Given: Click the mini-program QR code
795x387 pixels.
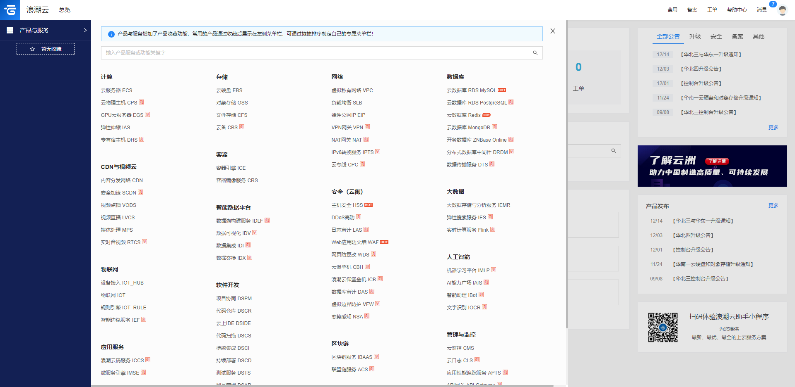Looking at the screenshot, I should pyautogui.click(x=663, y=327).
